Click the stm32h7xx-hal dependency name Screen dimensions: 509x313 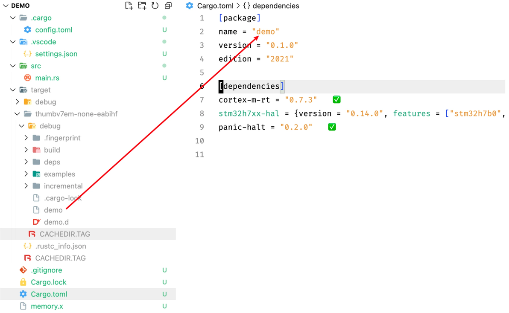point(249,113)
